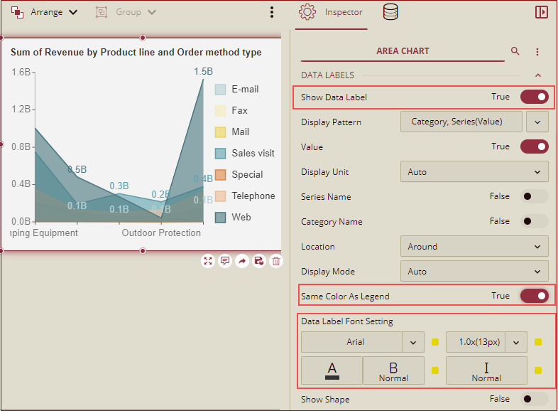Turn off the Show Data Label toggle

(535, 97)
